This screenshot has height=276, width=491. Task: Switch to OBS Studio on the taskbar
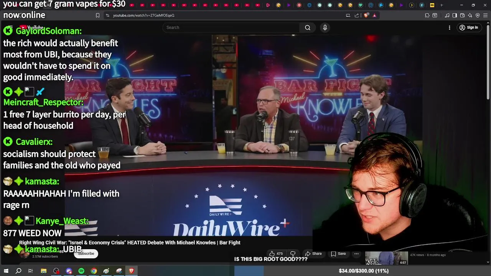point(56,271)
